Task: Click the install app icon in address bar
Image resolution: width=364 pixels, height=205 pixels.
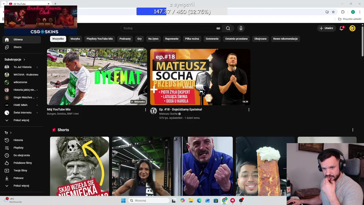Action: 327,12
